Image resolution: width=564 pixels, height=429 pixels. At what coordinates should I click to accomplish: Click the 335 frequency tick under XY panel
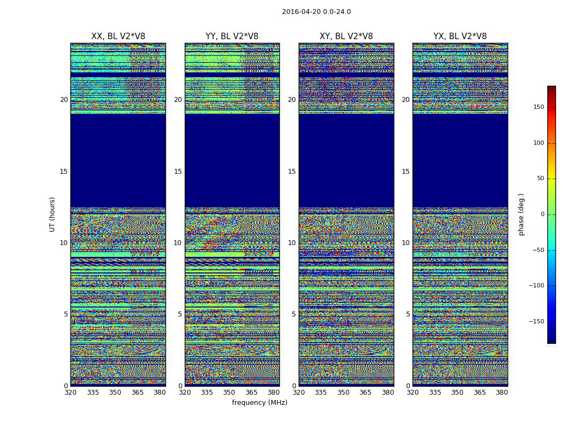click(321, 393)
